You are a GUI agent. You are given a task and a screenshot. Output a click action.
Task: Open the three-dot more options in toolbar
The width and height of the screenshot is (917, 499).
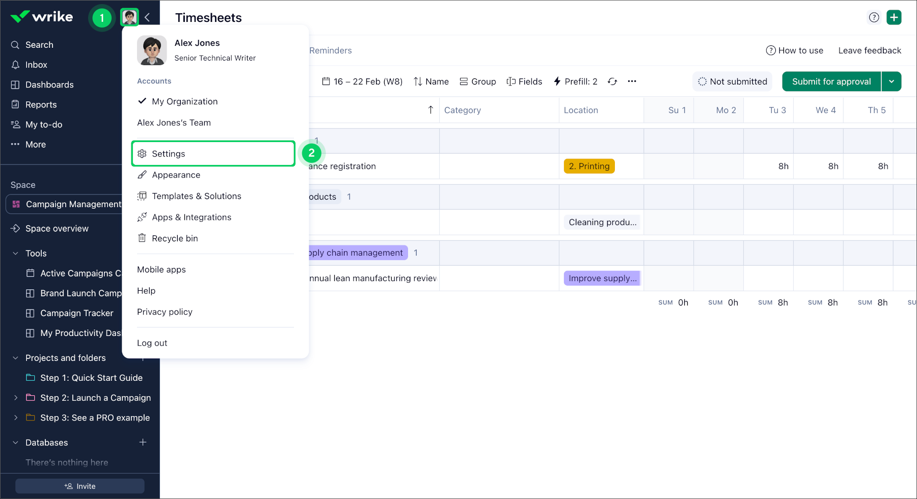coord(632,81)
